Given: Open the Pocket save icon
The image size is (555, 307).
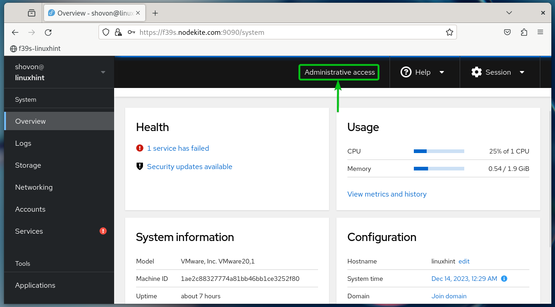Looking at the screenshot, I should click(507, 33).
